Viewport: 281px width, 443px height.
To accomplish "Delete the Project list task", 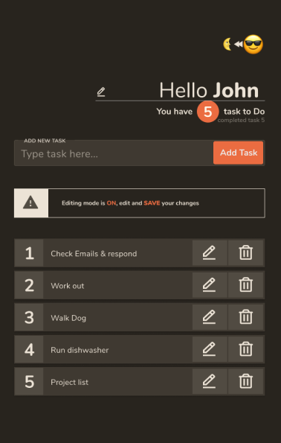I will point(246,382).
